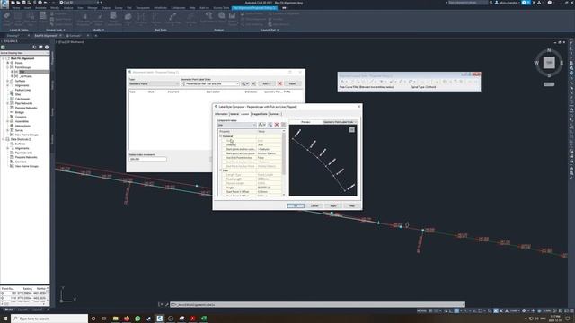The height and width of the screenshot is (323, 575).
Task: Open the Preview type dropdown in composer
Action: point(340,122)
